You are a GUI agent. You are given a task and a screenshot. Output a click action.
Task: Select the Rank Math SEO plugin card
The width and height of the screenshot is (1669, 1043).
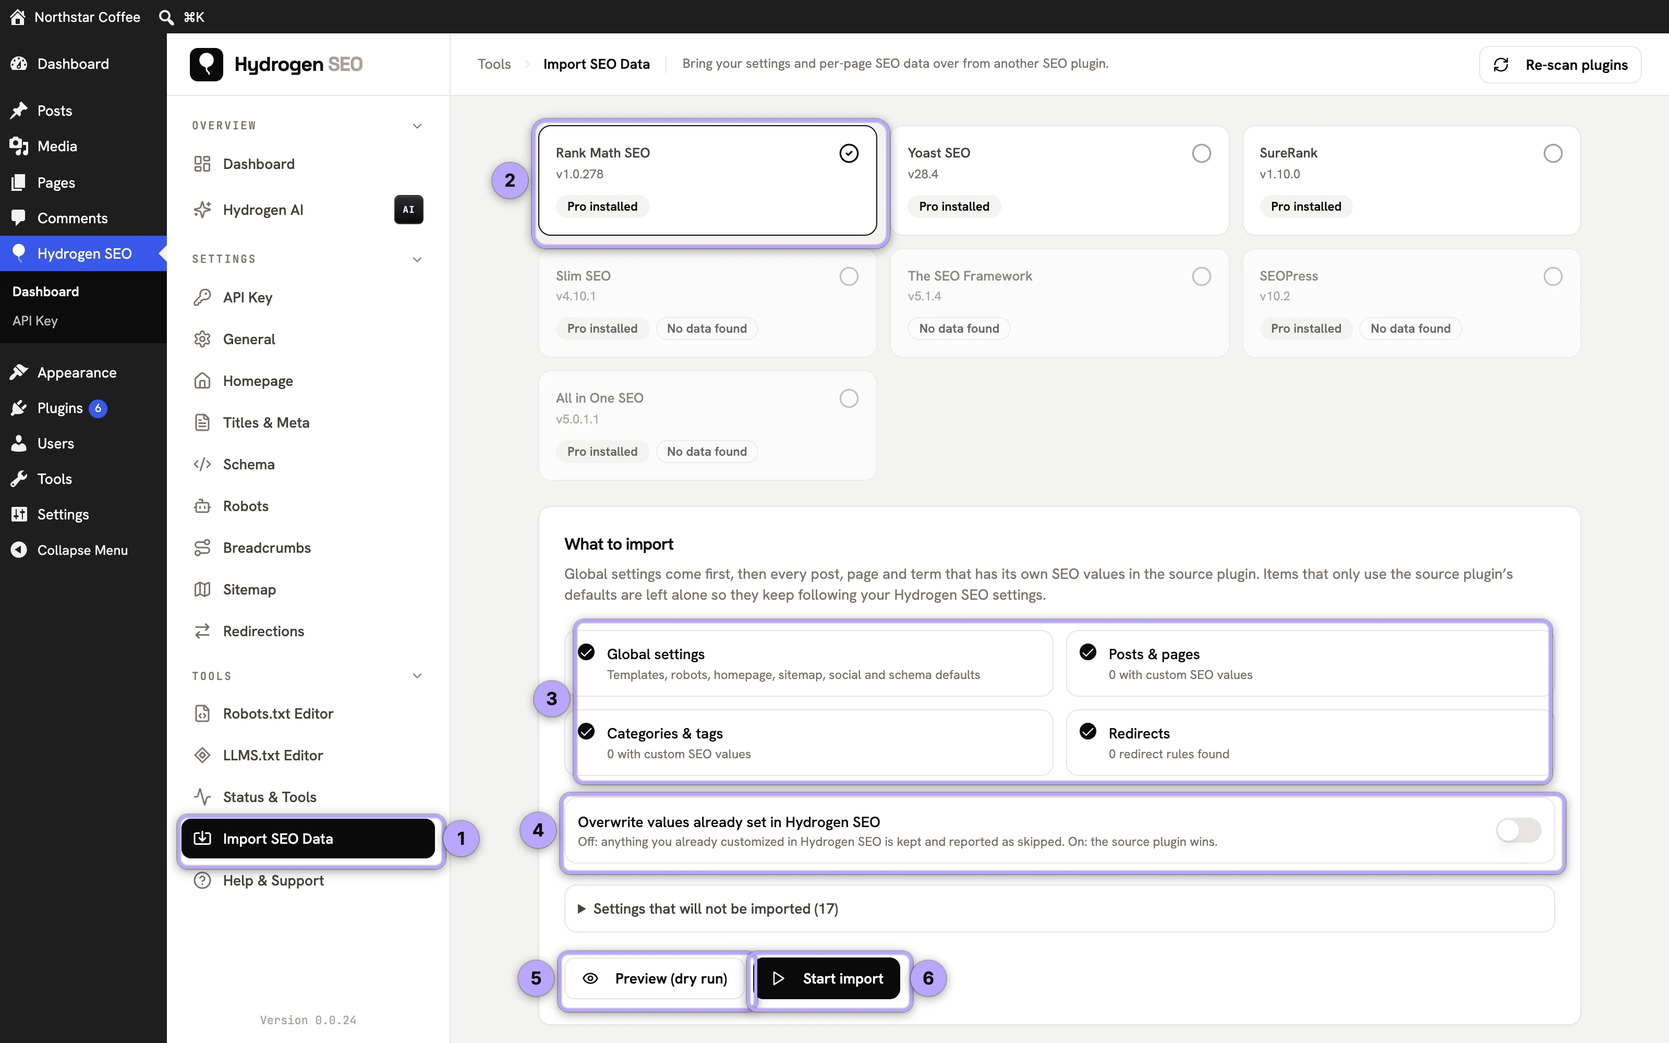pos(708,181)
